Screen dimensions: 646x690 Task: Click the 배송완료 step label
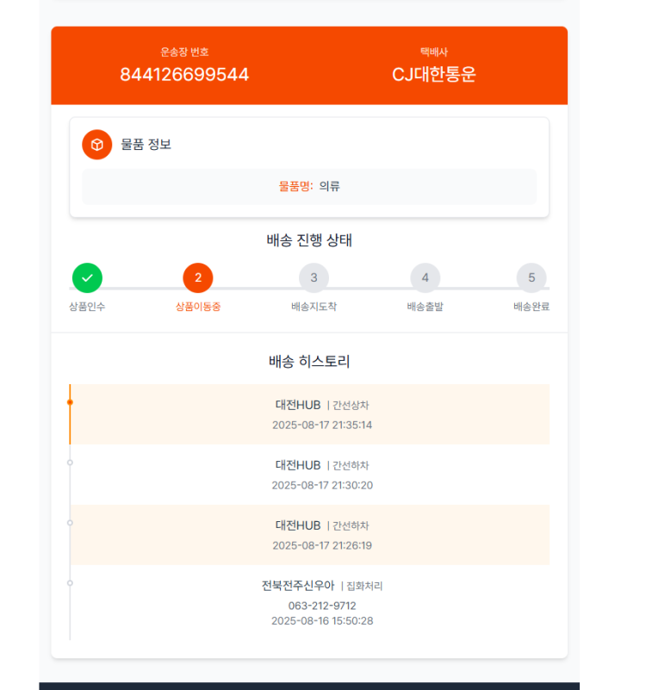pyautogui.click(x=531, y=307)
